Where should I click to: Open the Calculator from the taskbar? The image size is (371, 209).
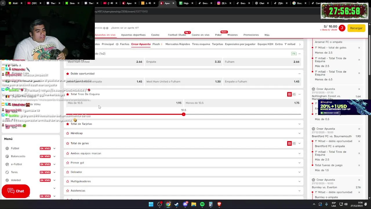click(x=211, y=204)
